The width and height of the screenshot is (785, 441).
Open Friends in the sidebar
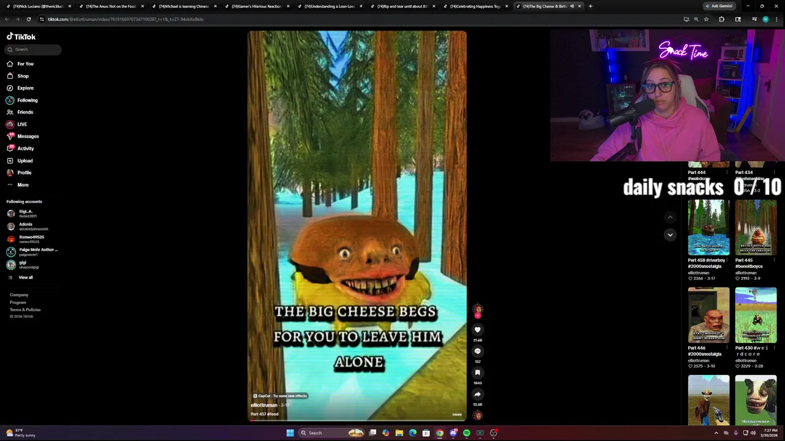[x=20, y=112]
